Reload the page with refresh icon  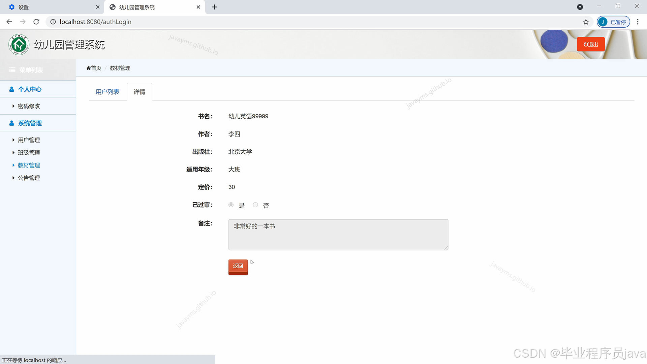[x=36, y=22]
